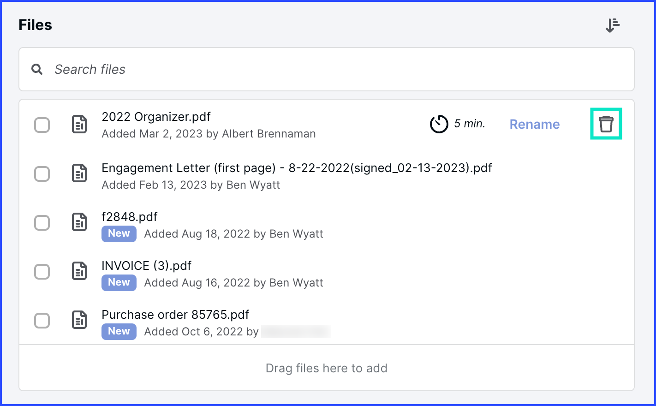Click the Purchase order 85765.pdf document icon
The height and width of the screenshot is (406, 656).
point(79,320)
